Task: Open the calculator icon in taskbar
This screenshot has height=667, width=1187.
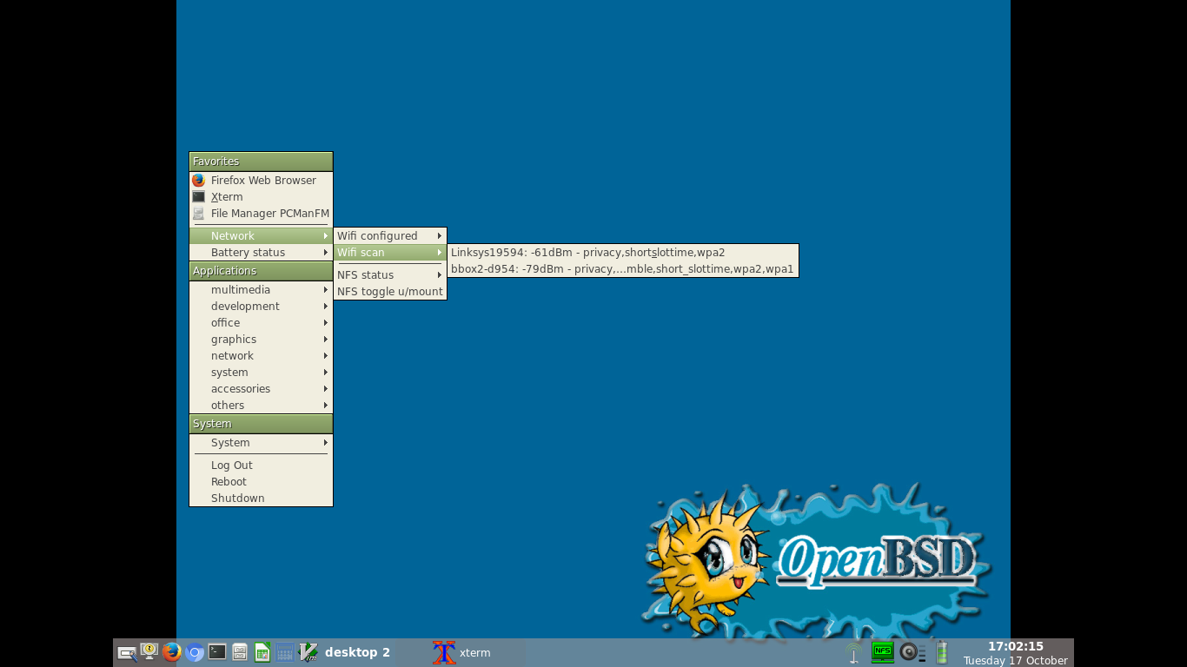Action: pyautogui.click(x=285, y=652)
